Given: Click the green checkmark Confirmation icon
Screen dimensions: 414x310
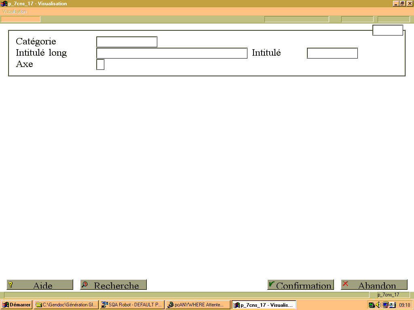Looking at the screenshot, I should [272, 284].
